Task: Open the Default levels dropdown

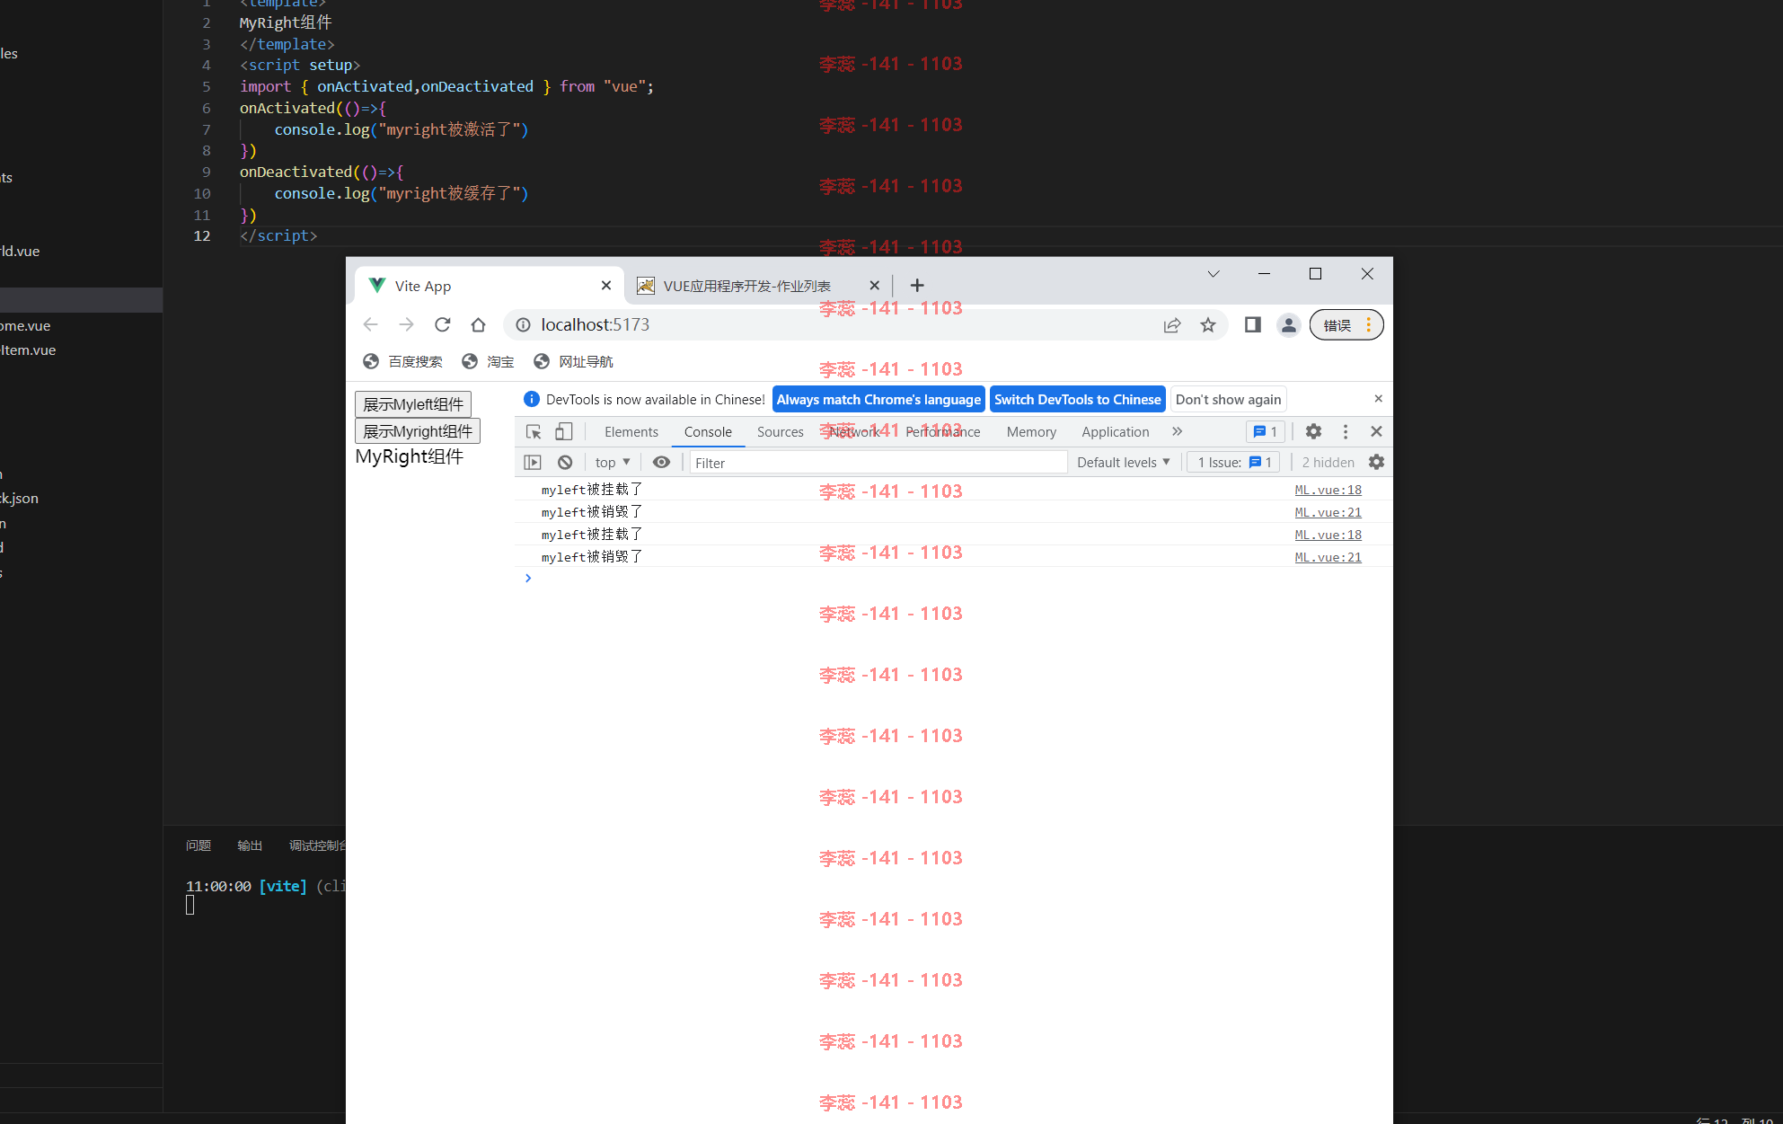Action: pos(1123,462)
